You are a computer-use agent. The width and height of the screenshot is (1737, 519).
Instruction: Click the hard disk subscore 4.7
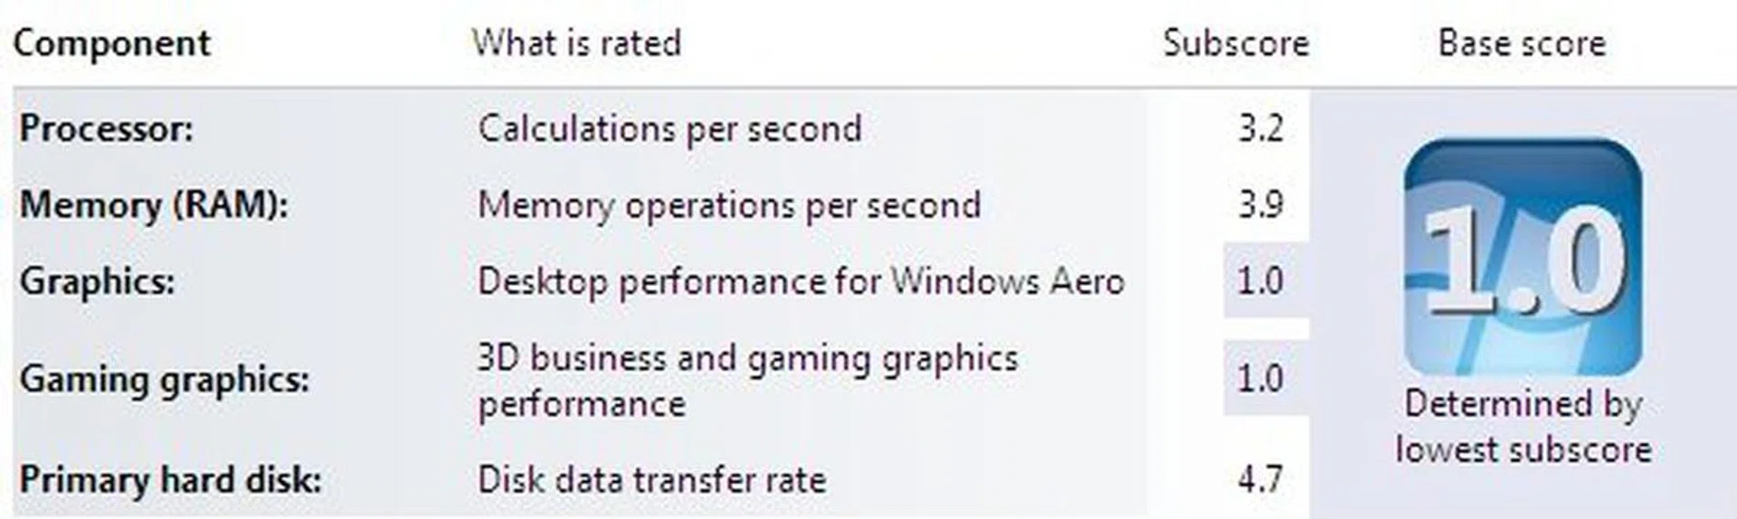(x=1260, y=479)
